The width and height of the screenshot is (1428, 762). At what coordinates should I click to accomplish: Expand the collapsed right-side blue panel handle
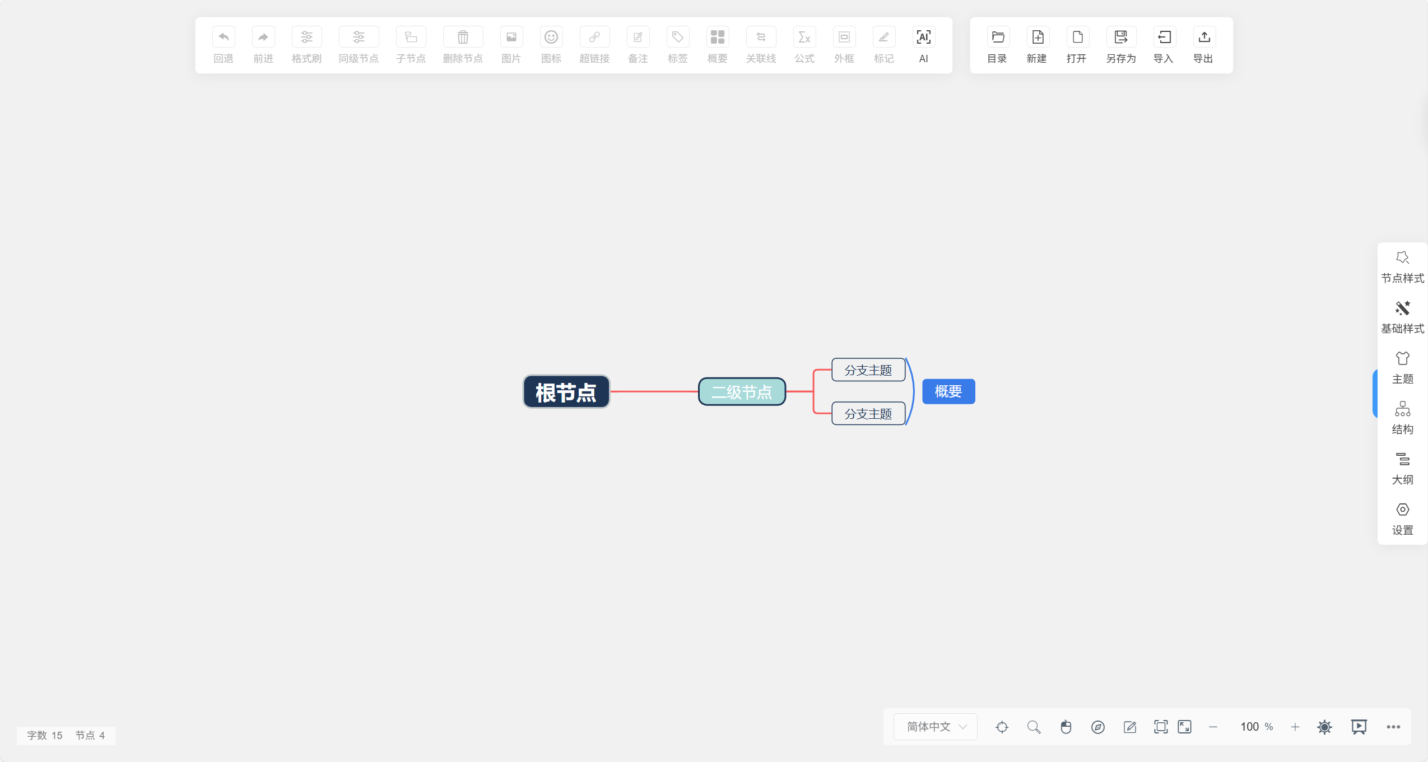1375,394
